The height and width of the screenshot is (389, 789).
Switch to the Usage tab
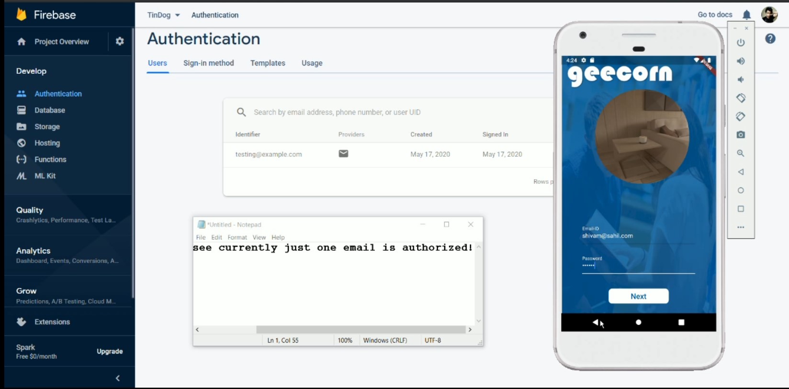click(x=312, y=63)
